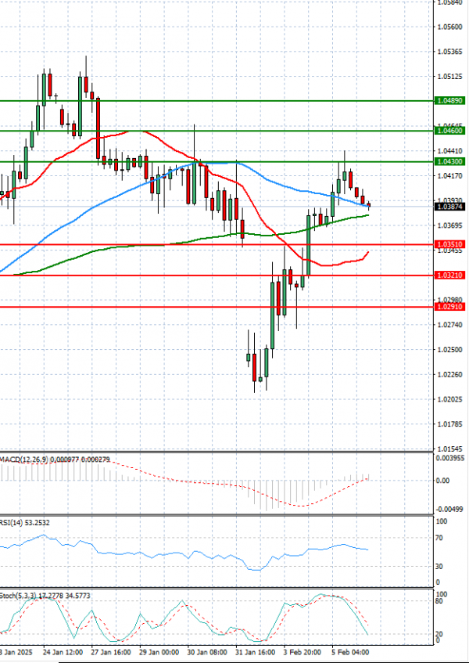The image size is (469, 663).
Task: Click the red 1.03210 support price label
Action: tap(450, 276)
